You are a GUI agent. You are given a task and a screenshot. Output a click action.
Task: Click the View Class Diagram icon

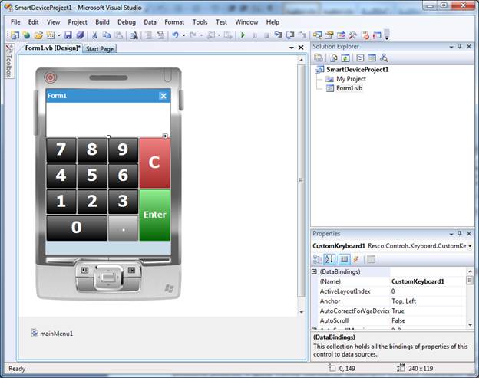point(384,58)
